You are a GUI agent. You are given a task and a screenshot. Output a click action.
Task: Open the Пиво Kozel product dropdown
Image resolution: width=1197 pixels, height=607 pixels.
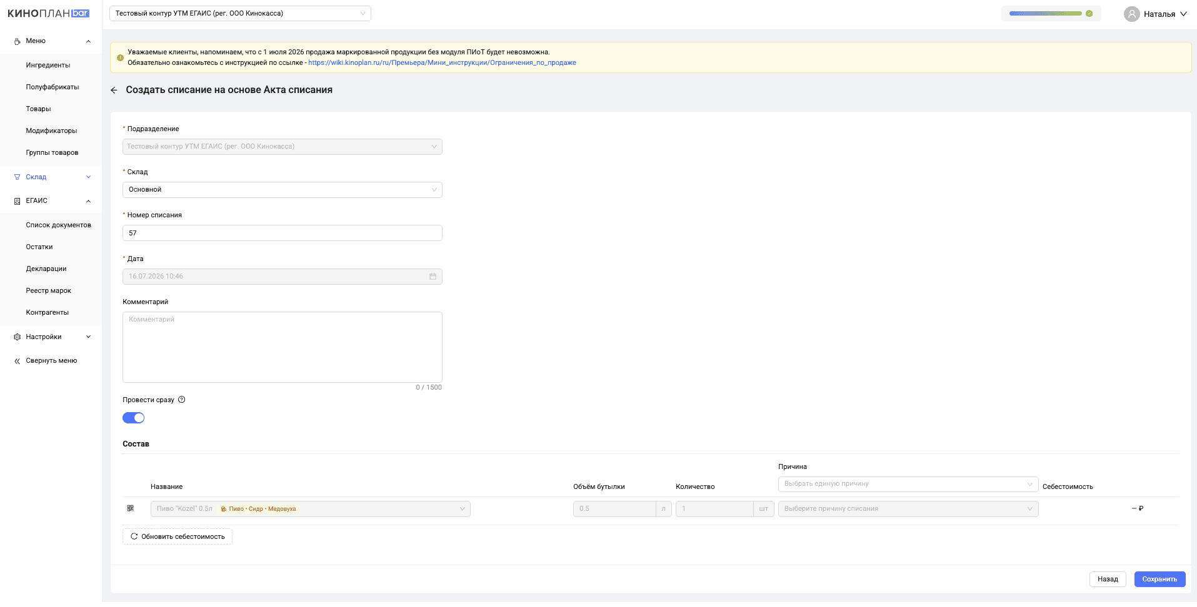pyautogui.click(x=311, y=509)
